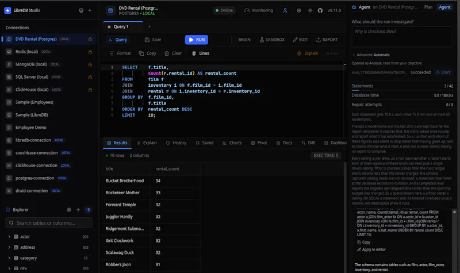Open user profile icon in top bar
Viewport: 460px width, 273px height.
(x=285, y=10)
